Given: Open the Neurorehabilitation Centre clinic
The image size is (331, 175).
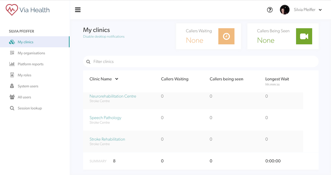Looking at the screenshot, I should pos(113,96).
